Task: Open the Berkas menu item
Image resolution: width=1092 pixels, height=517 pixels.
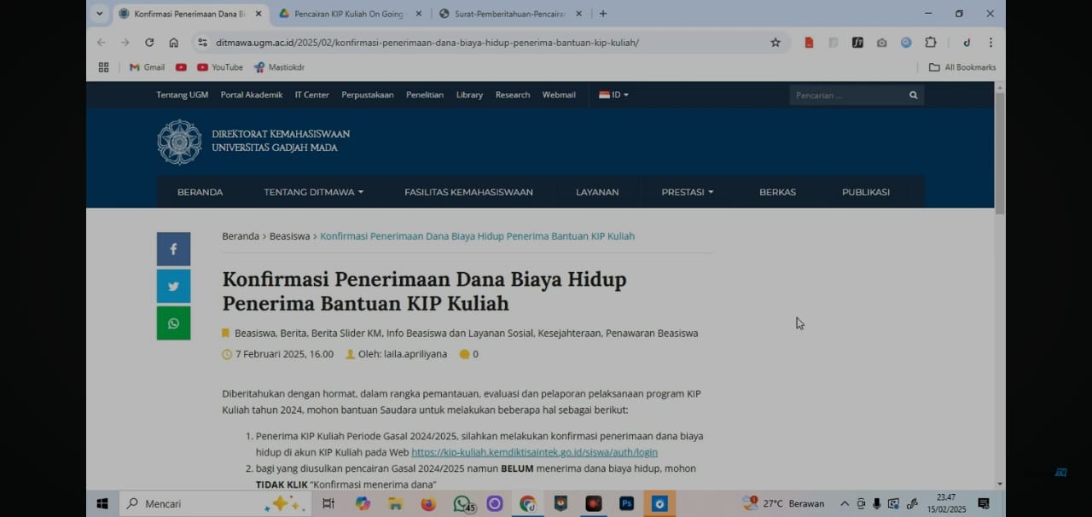Action: tap(777, 192)
